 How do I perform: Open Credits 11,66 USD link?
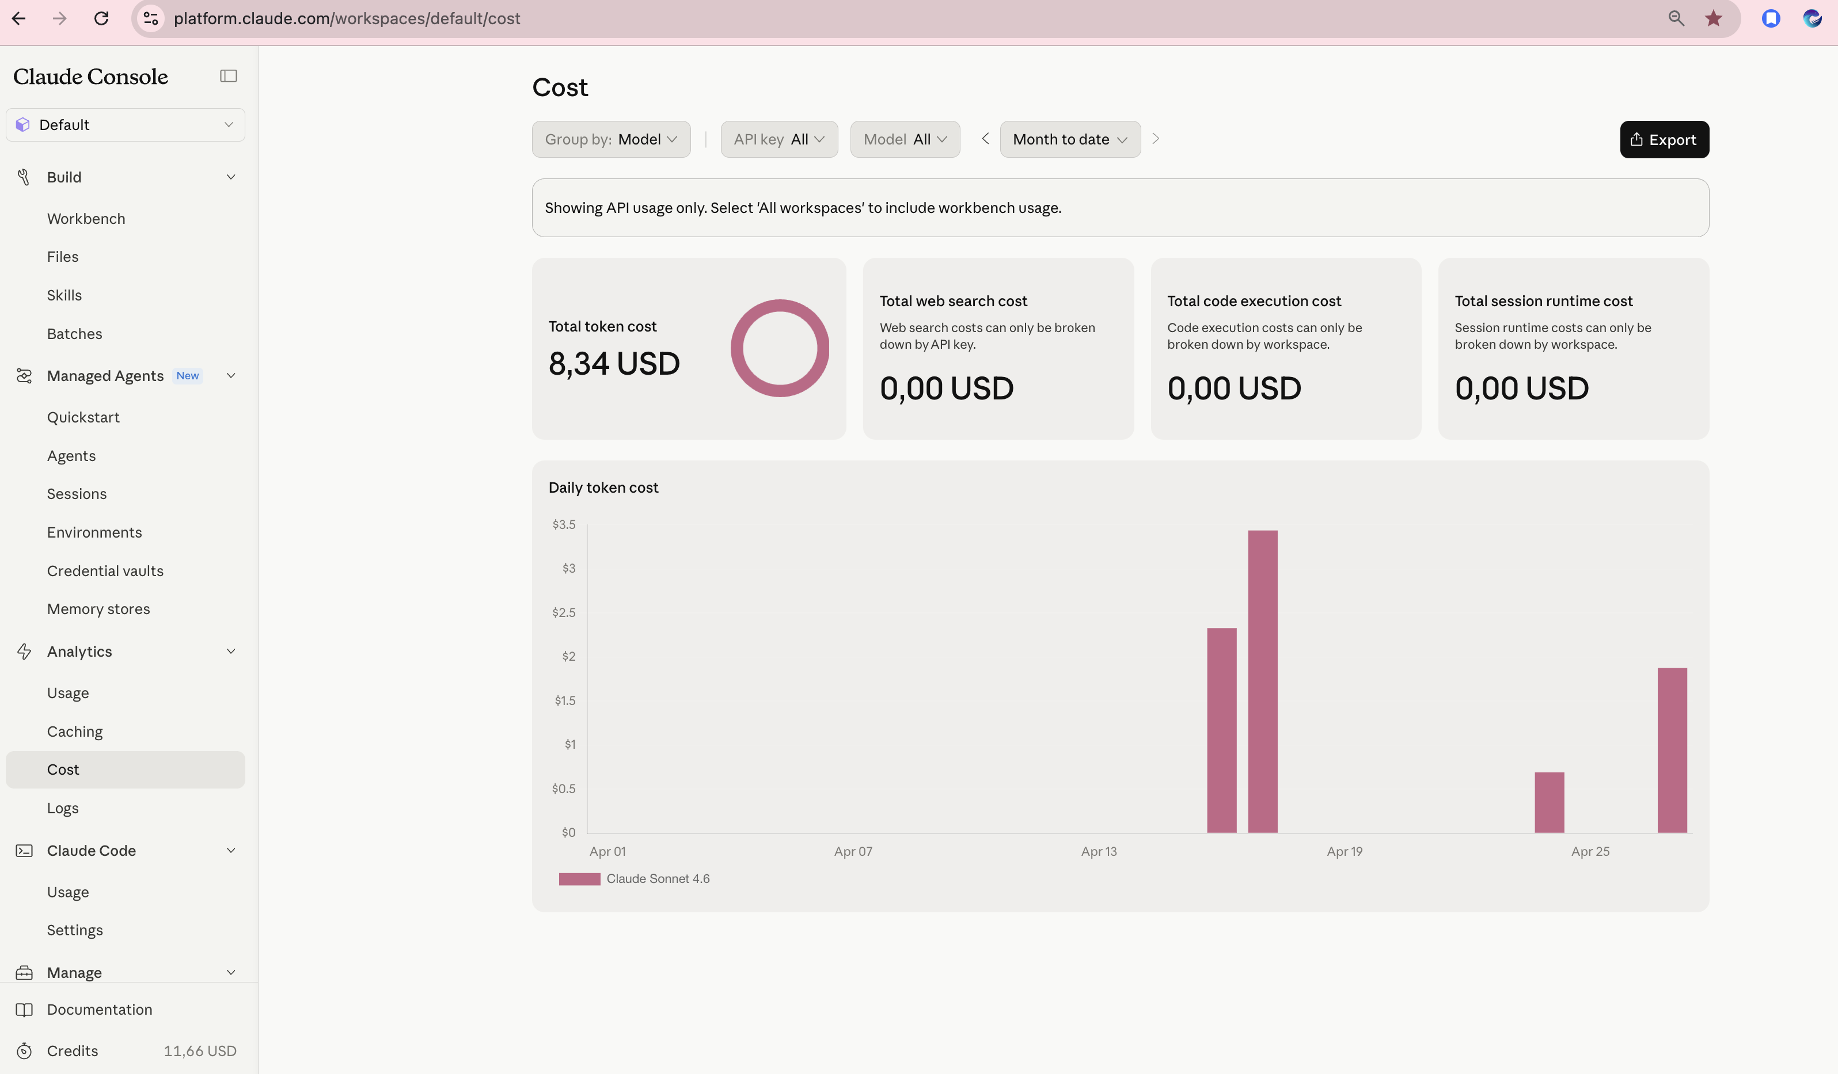[126, 1050]
